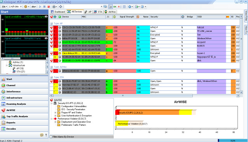Pause capture with the pause icon
Screen dimensions: 248x142
44,7
